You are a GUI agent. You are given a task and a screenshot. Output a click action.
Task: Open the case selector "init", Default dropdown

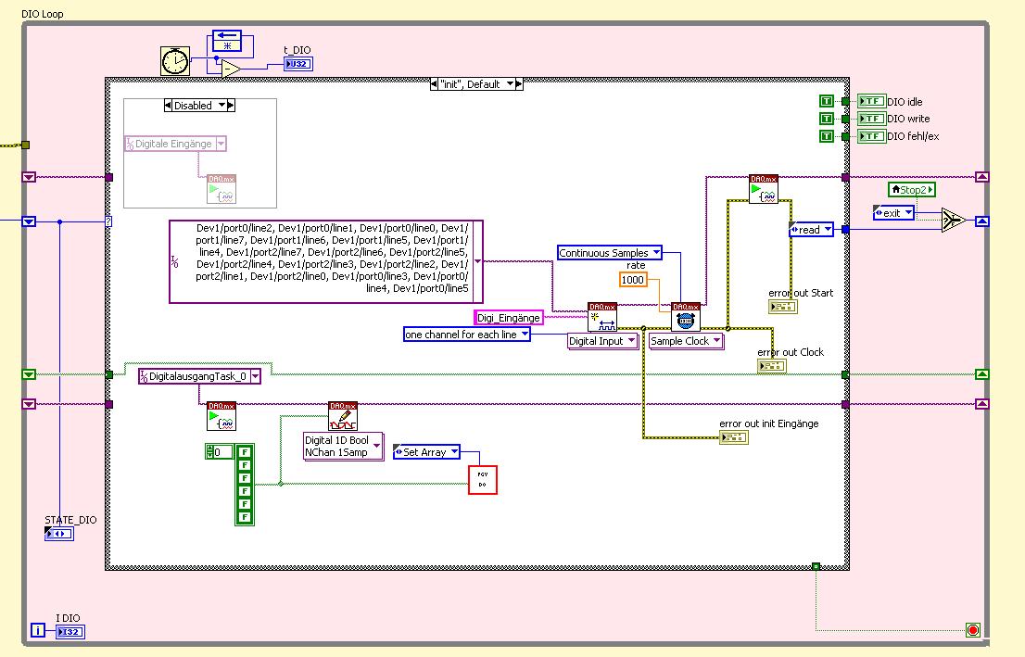pos(510,84)
